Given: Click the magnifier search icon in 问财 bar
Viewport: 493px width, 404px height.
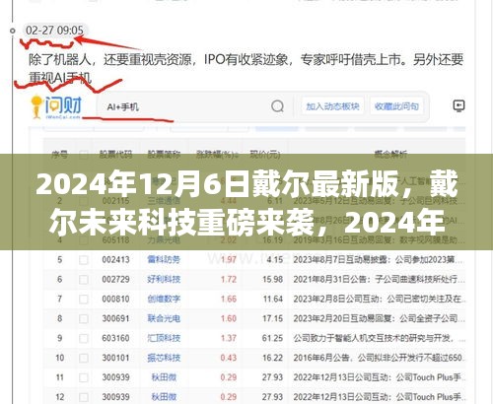Looking at the screenshot, I should click(277, 106).
